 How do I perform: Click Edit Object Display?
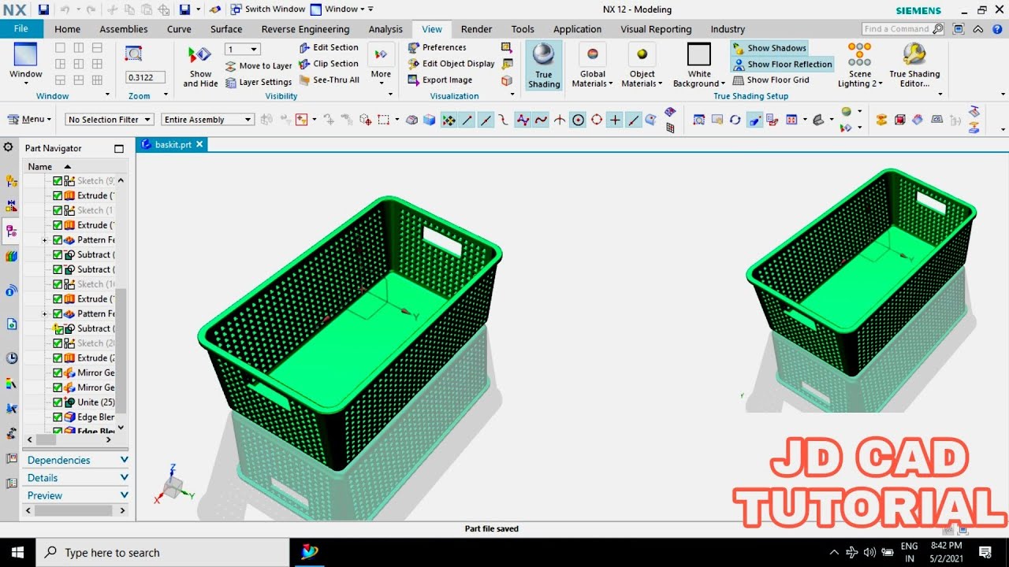point(451,64)
